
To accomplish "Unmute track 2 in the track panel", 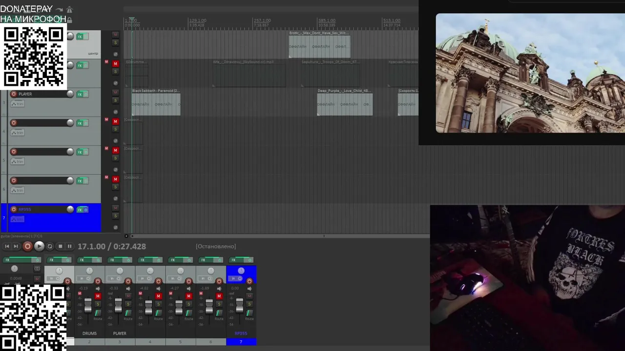I will [116, 63].
